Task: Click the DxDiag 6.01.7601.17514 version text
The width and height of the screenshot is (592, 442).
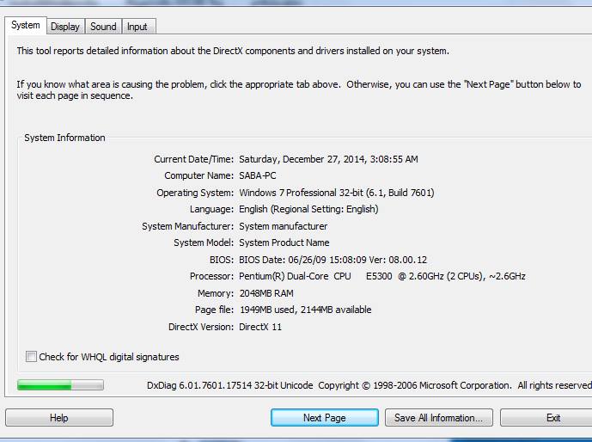Action: [x=230, y=385]
